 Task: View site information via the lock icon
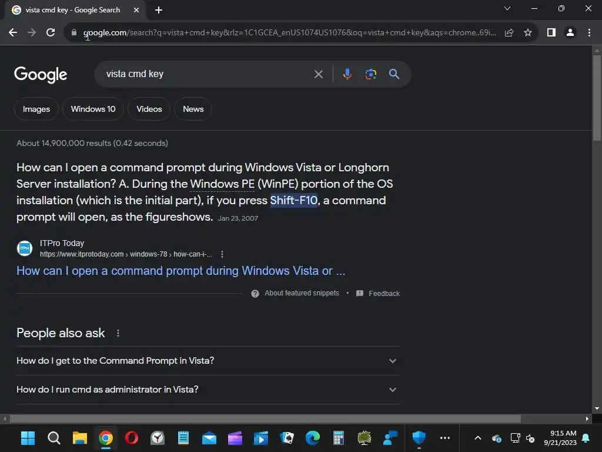[x=74, y=33]
